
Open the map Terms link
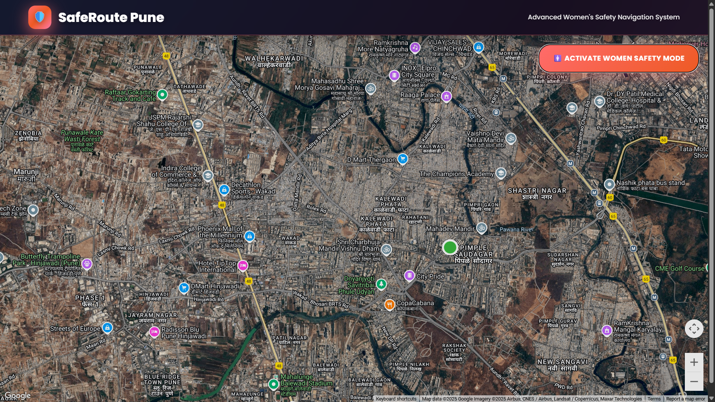click(x=654, y=399)
